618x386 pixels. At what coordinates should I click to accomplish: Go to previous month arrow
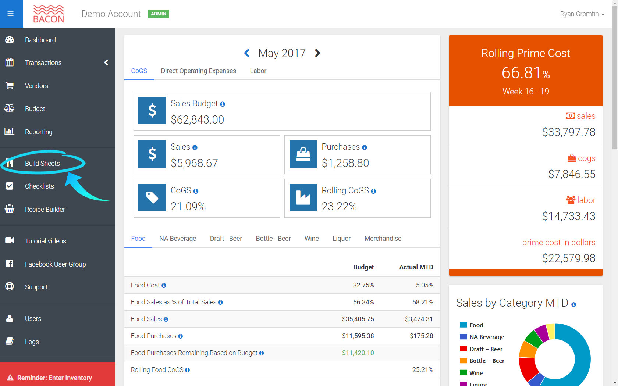coord(247,53)
